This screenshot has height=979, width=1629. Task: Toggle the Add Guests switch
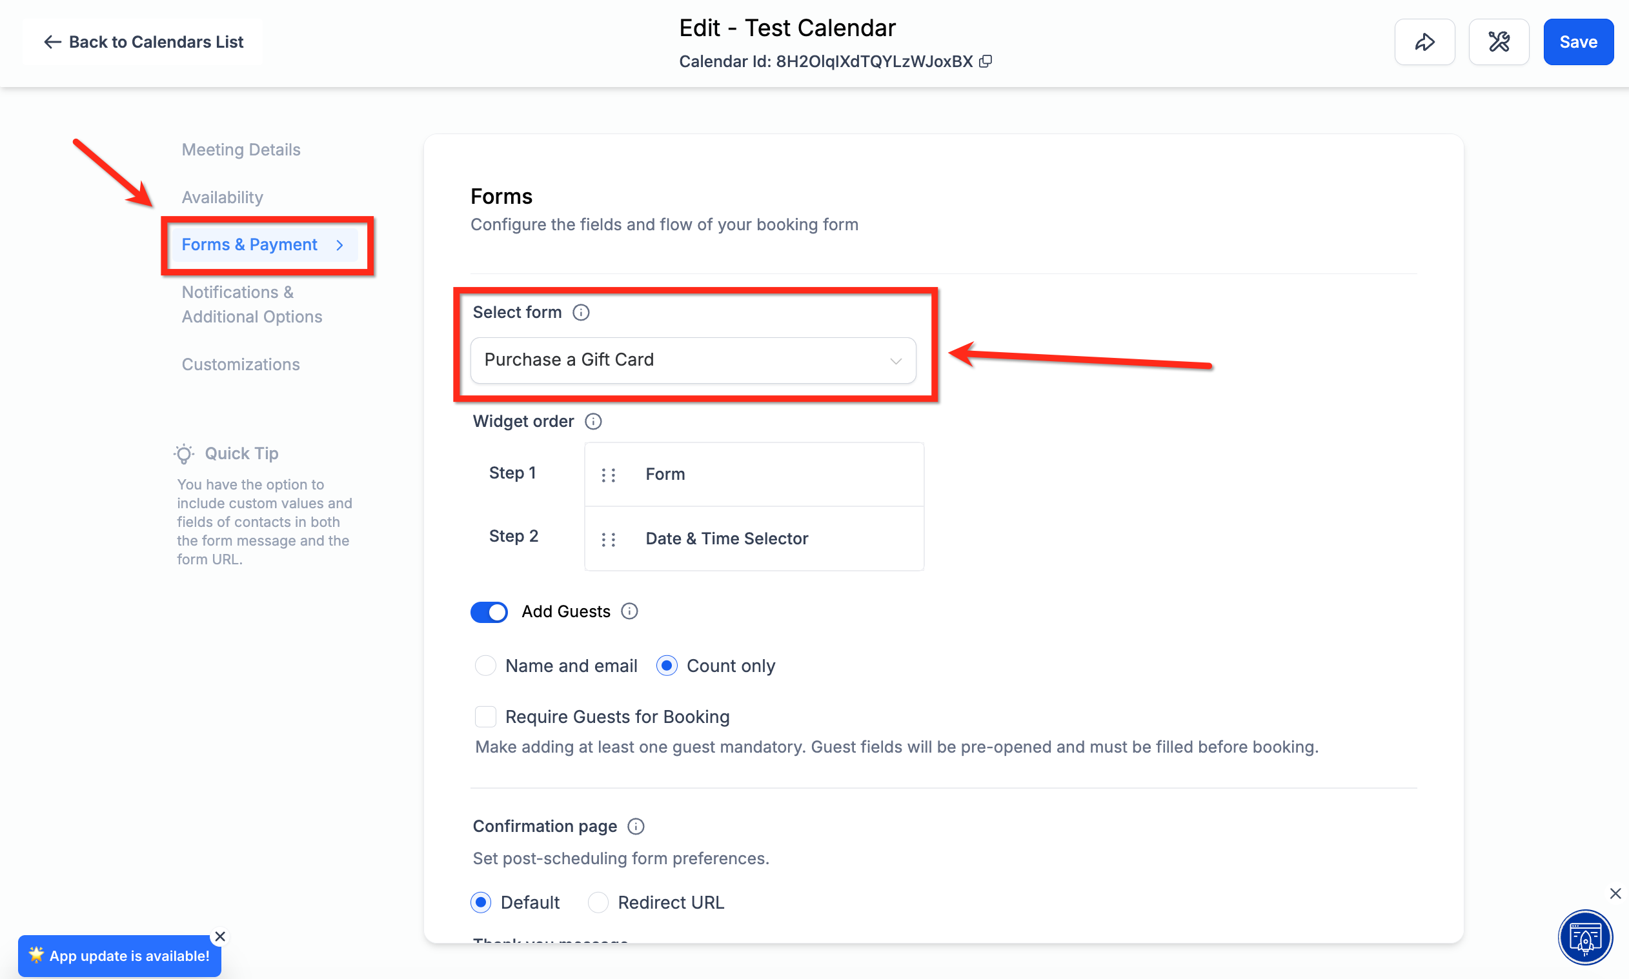[x=489, y=612]
